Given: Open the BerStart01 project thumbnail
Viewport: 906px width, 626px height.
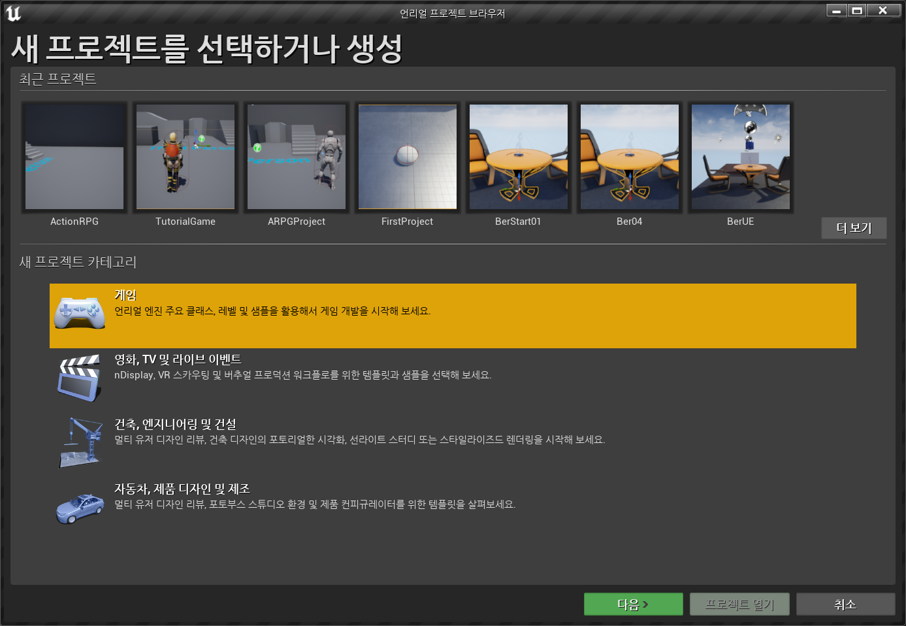Looking at the screenshot, I should point(519,157).
